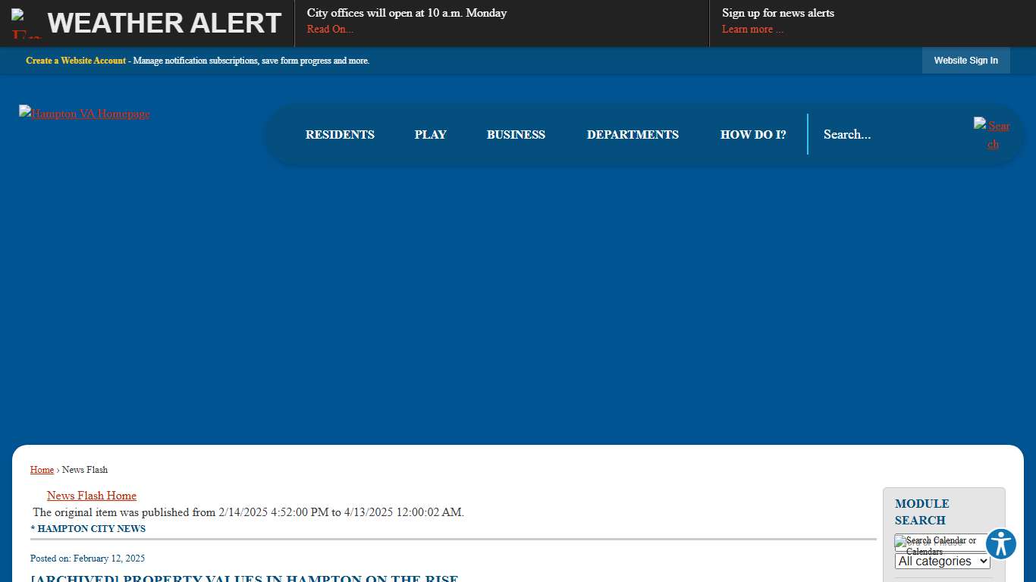Click the Website Sign In button
This screenshot has height=582, width=1036.
click(x=965, y=61)
